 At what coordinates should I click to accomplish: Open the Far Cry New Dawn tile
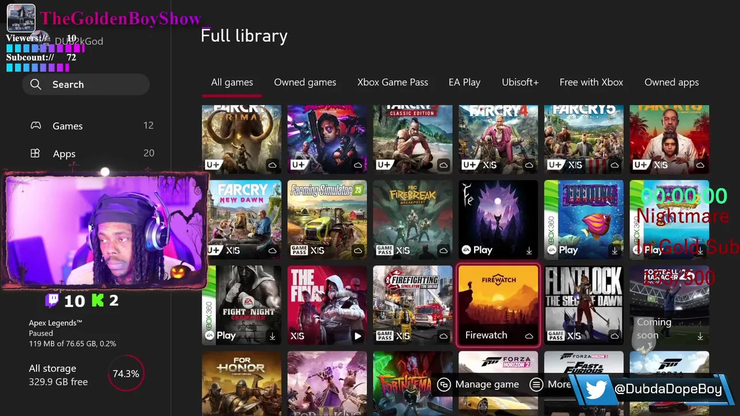point(242,220)
